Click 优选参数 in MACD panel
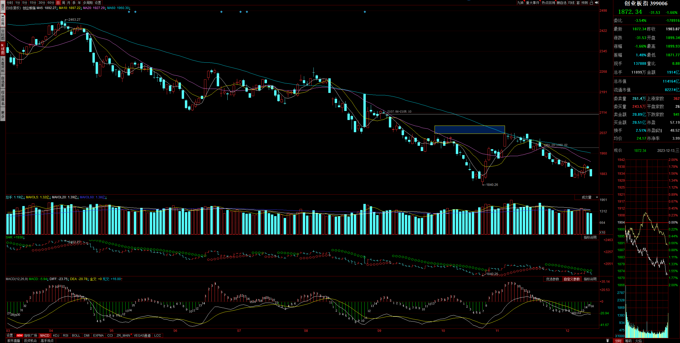The width and height of the screenshot is (680, 343). pyautogui.click(x=552, y=279)
